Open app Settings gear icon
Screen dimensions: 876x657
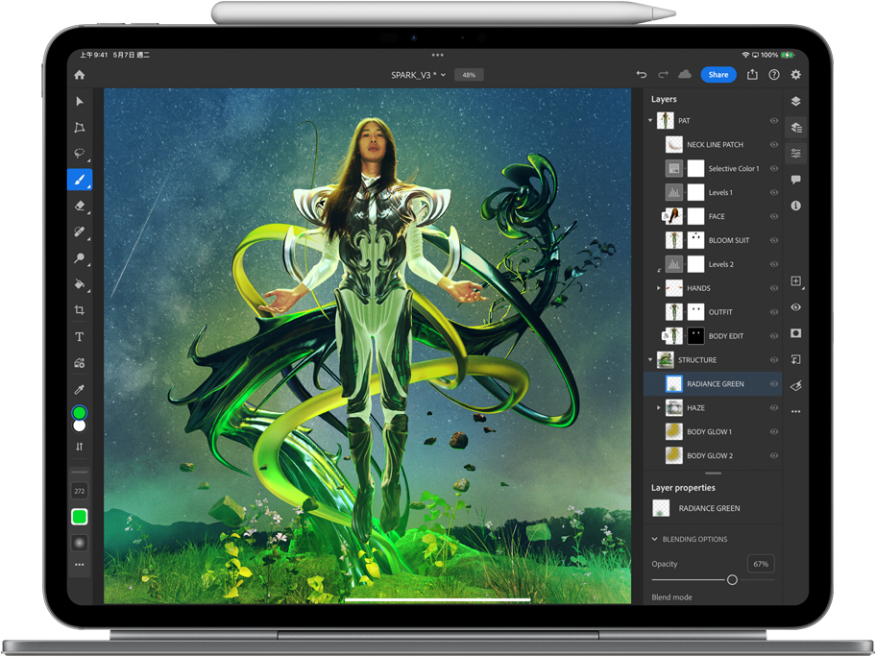point(795,74)
